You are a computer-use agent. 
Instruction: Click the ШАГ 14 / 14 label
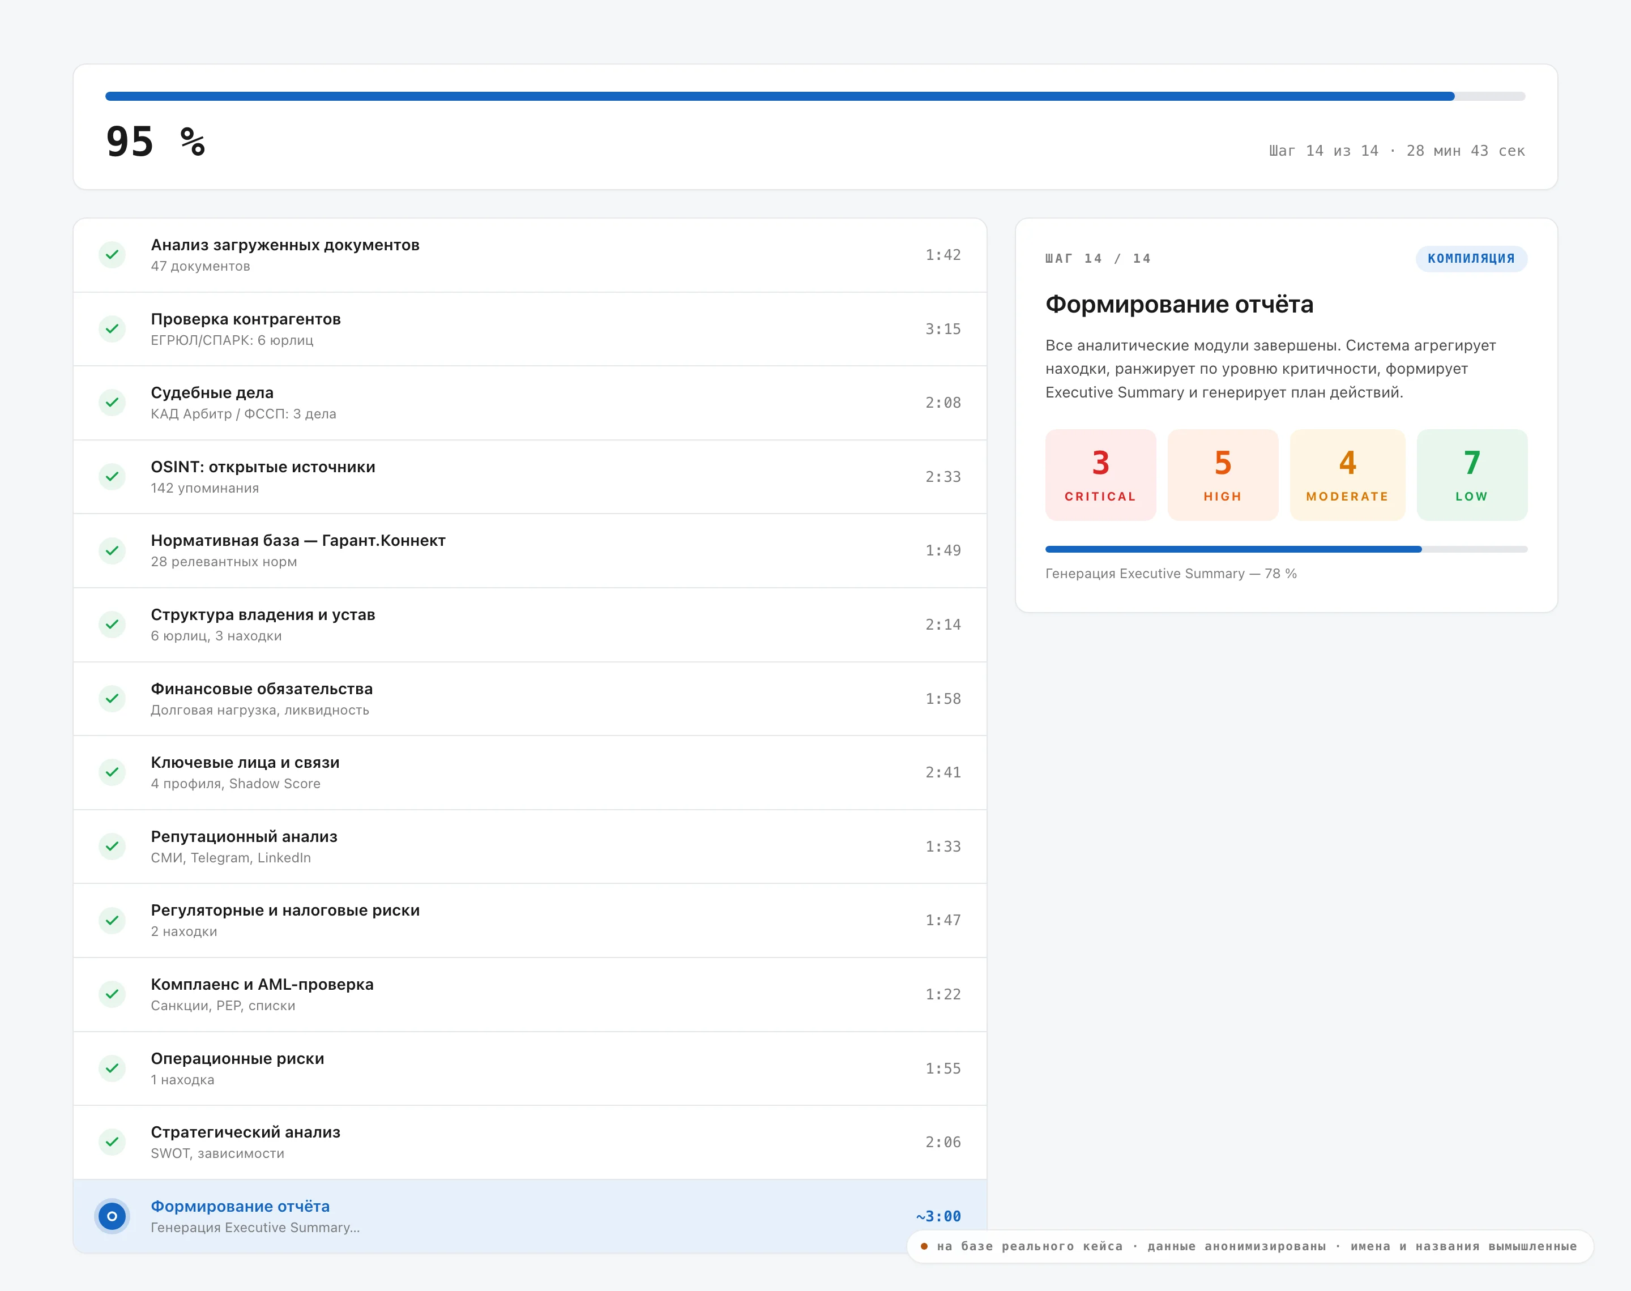[1098, 259]
